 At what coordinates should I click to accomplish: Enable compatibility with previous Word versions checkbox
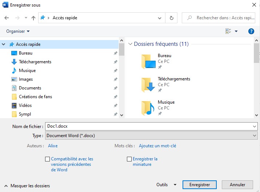click(x=47, y=159)
